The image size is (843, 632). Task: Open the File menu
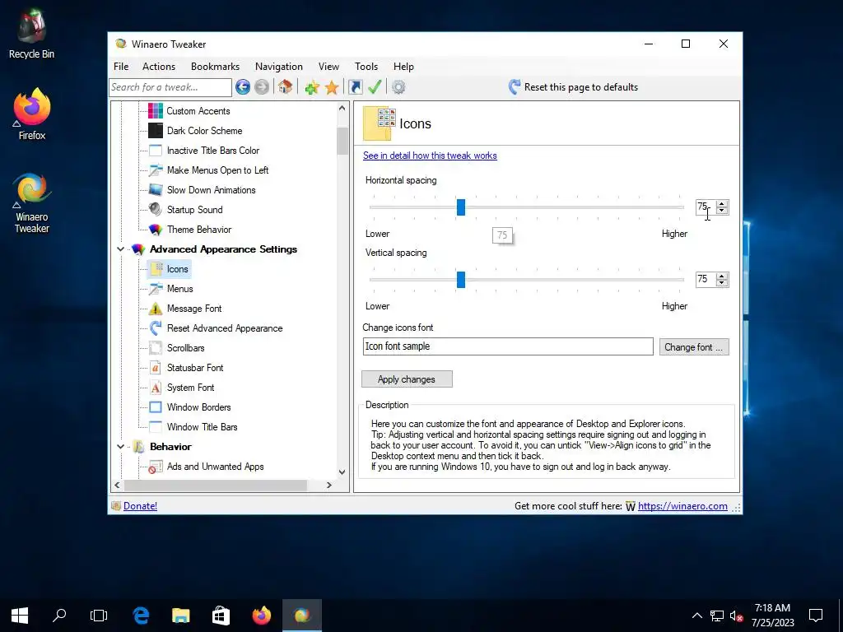(x=121, y=67)
